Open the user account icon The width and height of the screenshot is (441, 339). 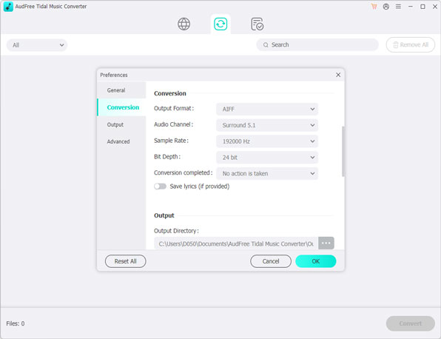pos(386,7)
